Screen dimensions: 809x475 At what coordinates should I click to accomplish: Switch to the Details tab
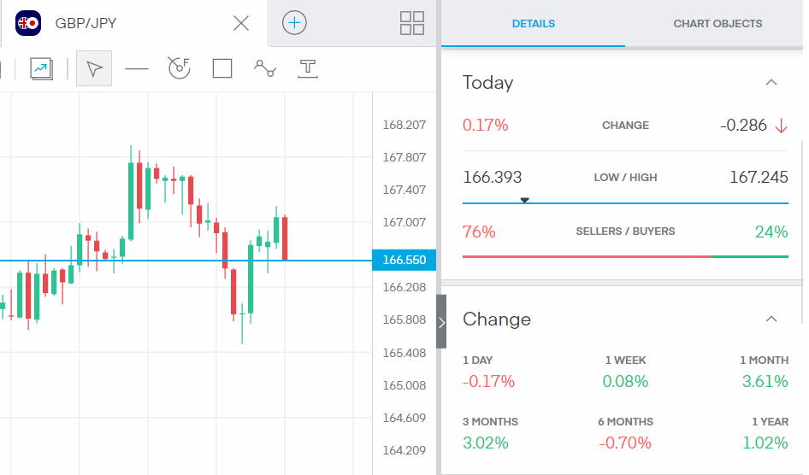533,24
